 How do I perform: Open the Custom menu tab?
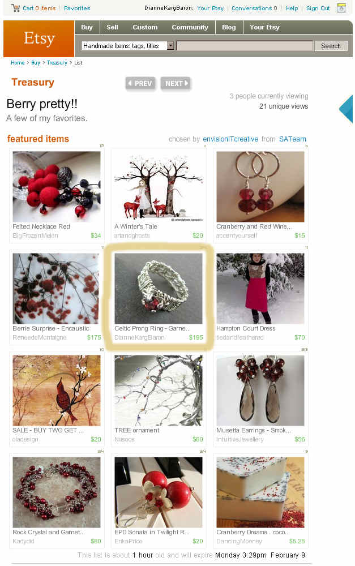(145, 27)
